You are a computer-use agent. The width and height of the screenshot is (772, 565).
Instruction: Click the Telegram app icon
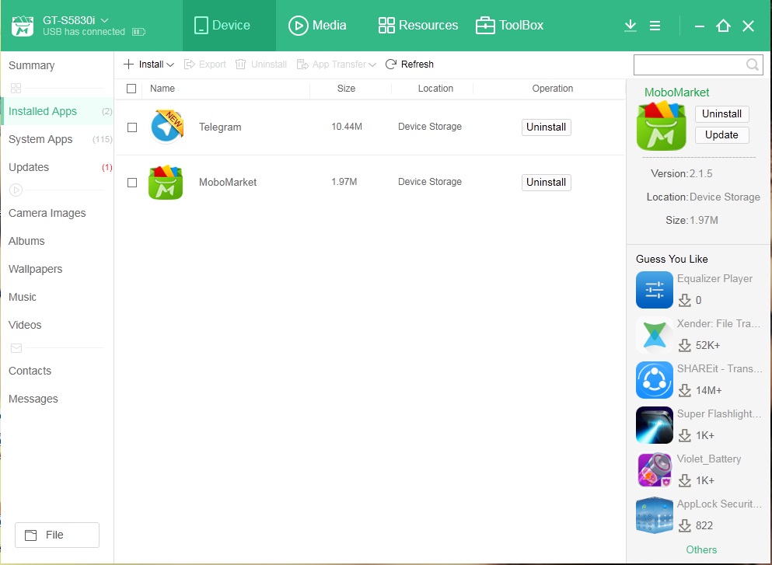pos(166,127)
